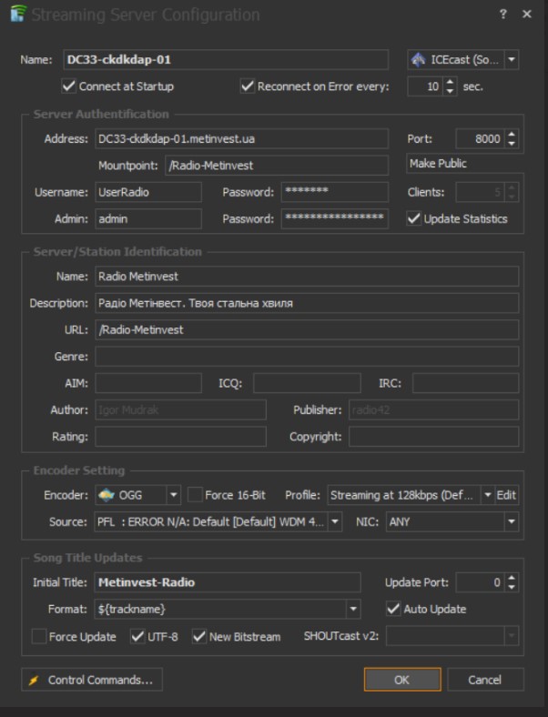Click the Description field
Viewport: 548px width, 717px height.
coord(307,303)
